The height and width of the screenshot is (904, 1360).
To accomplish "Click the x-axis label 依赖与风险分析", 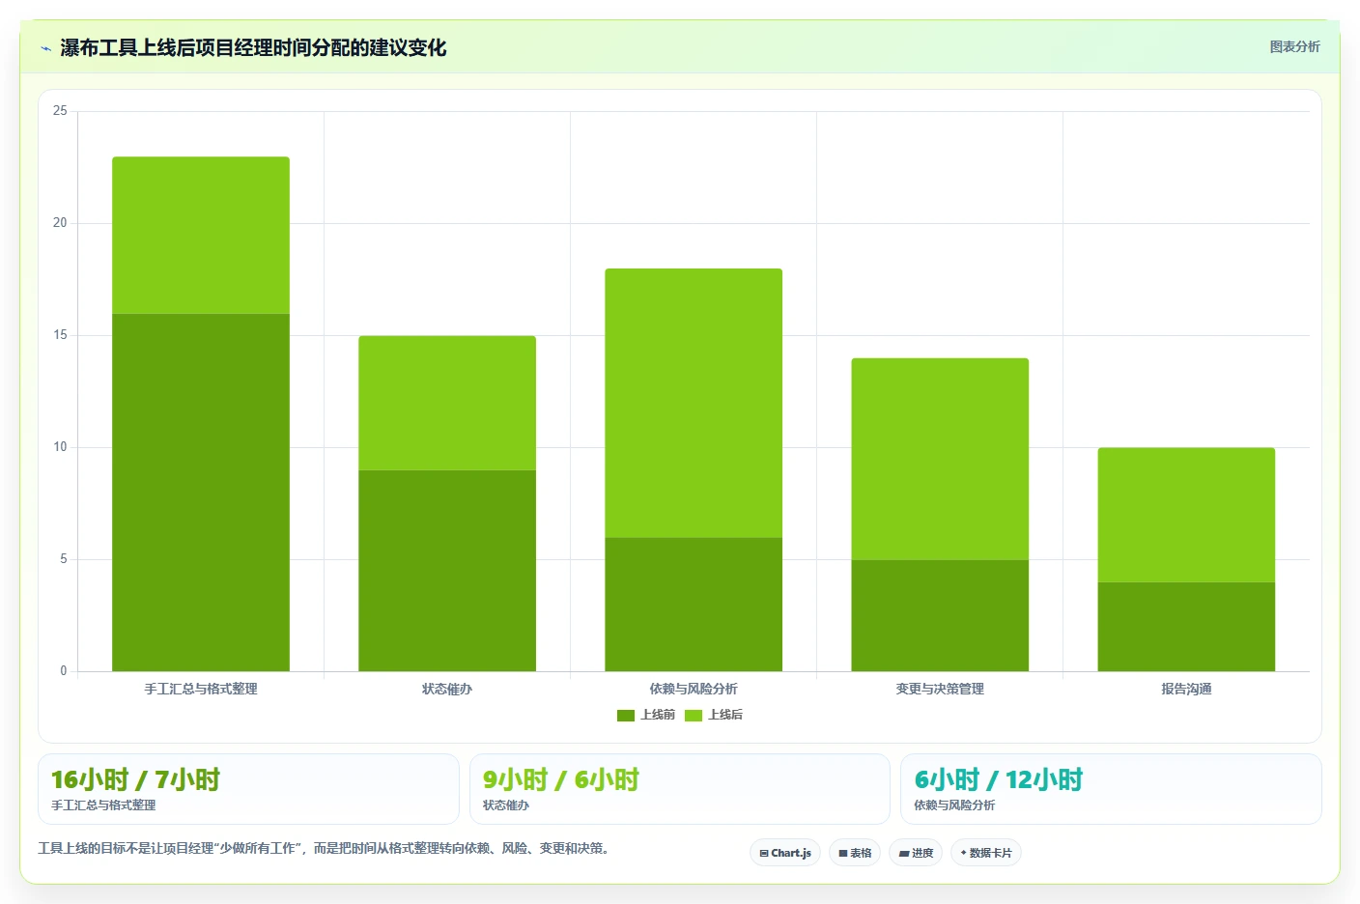I will coord(694,689).
